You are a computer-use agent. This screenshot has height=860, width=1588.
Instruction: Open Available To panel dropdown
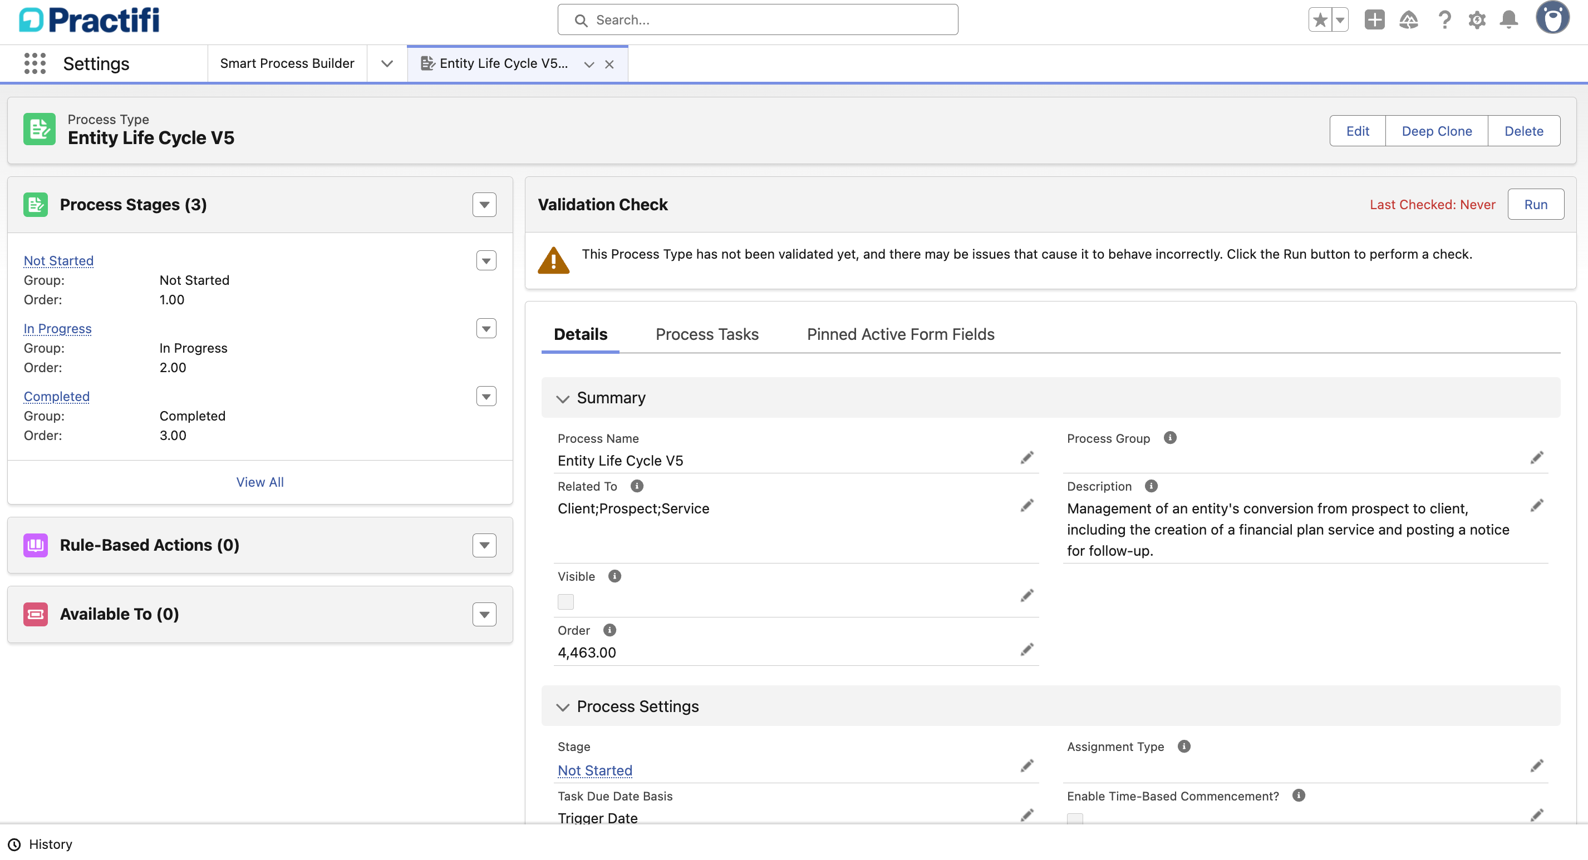coord(485,614)
